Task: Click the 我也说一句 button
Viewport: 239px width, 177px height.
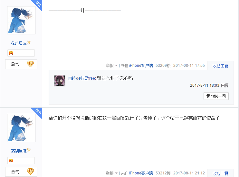Action: pos(216,96)
